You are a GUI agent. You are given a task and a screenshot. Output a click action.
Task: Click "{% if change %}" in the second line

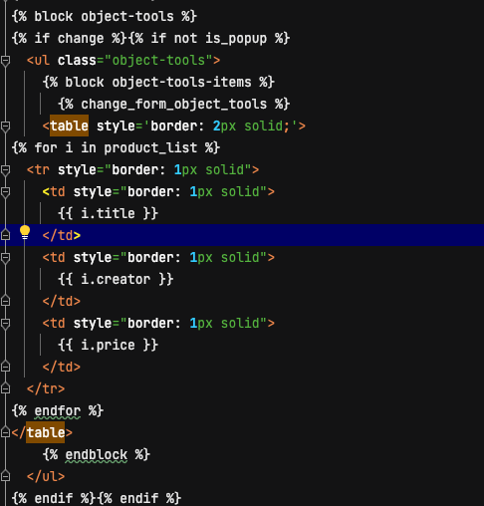click(69, 39)
